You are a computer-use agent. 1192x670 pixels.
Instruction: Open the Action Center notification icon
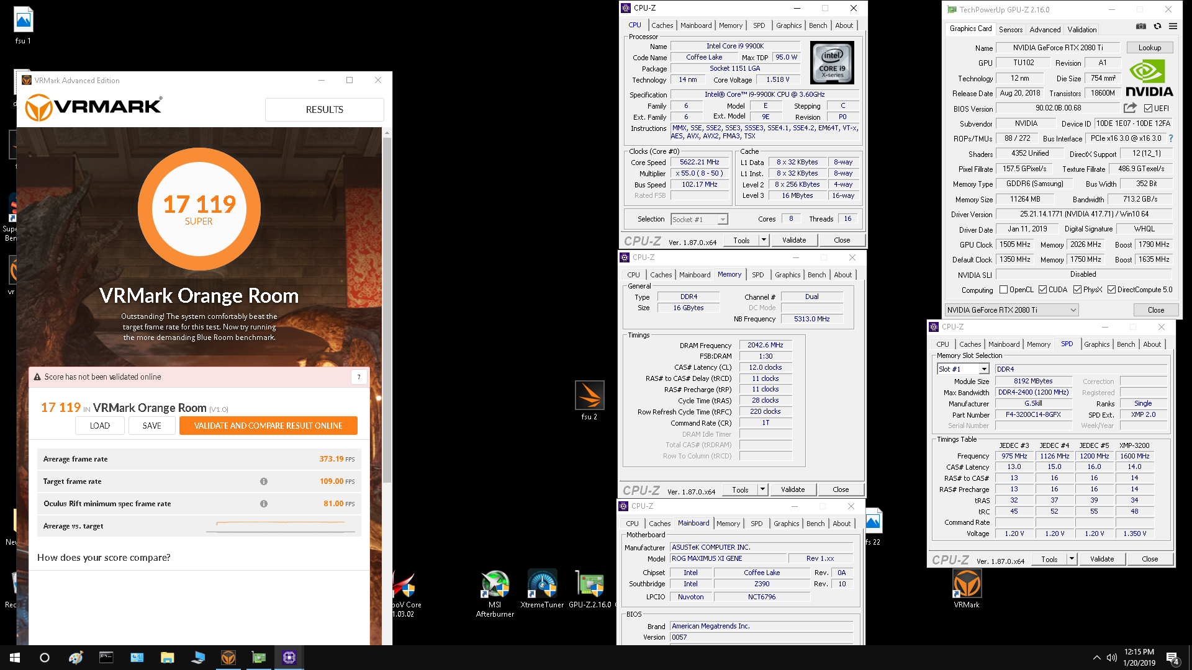click(x=1173, y=658)
